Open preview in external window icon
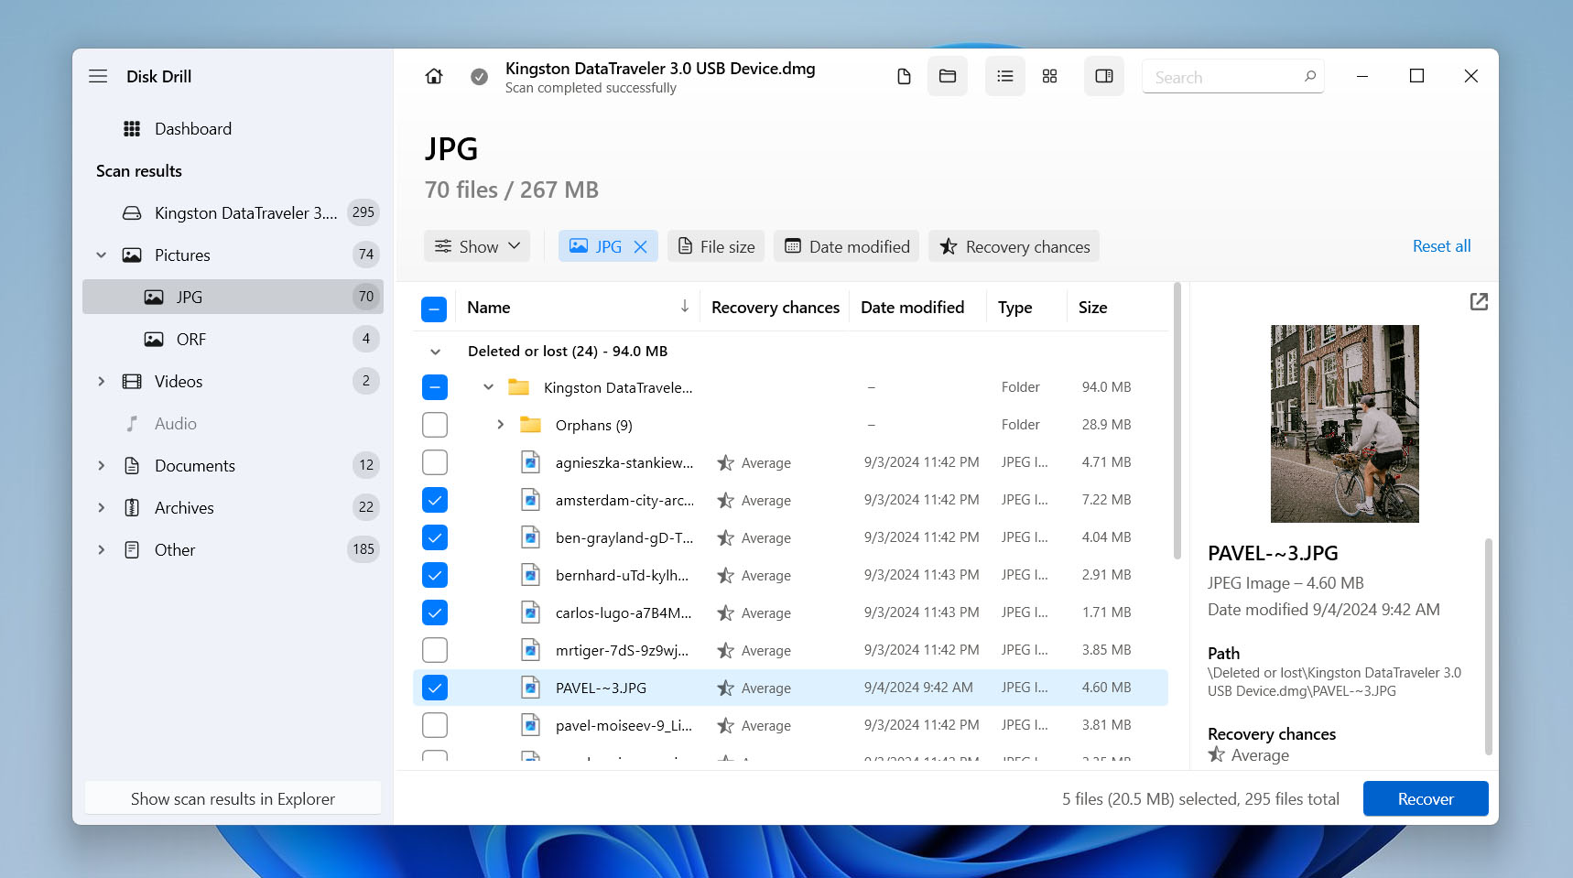 coord(1479,301)
